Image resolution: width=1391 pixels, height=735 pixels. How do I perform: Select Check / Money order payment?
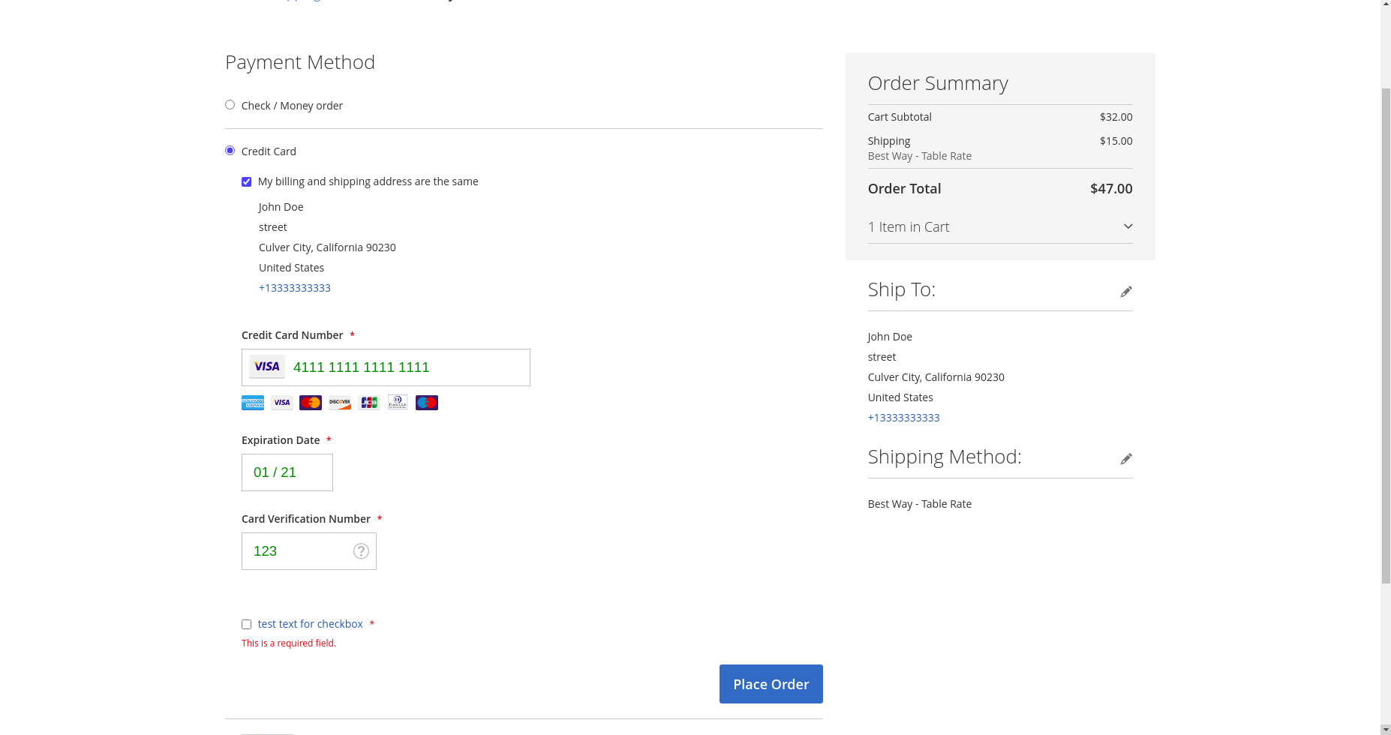(x=230, y=105)
